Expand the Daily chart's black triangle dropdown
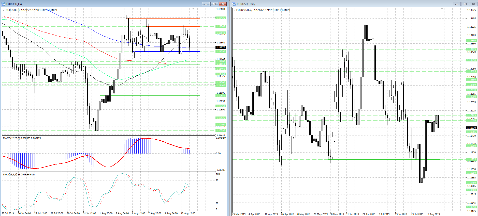This screenshot has width=478, height=216. 234,10
